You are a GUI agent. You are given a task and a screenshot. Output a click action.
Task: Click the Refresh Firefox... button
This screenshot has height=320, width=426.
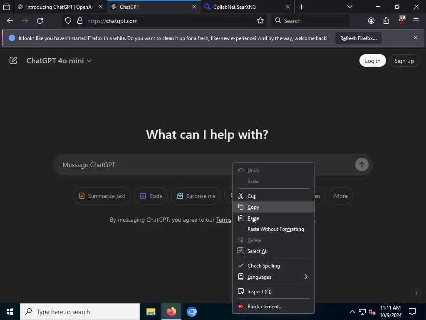click(x=358, y=38)
